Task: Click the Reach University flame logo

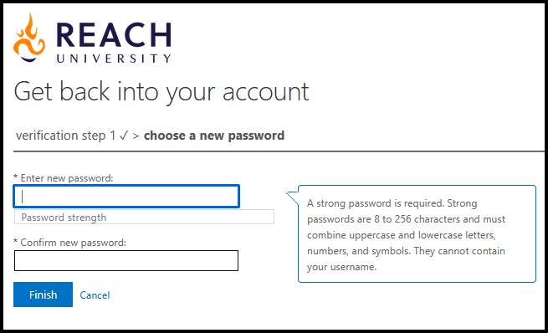Action: pos(29,38)
